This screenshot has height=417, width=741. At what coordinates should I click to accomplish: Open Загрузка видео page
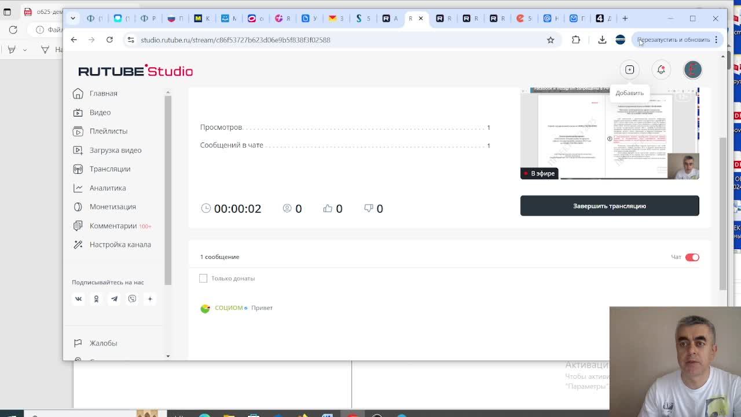tap(115, 150)
